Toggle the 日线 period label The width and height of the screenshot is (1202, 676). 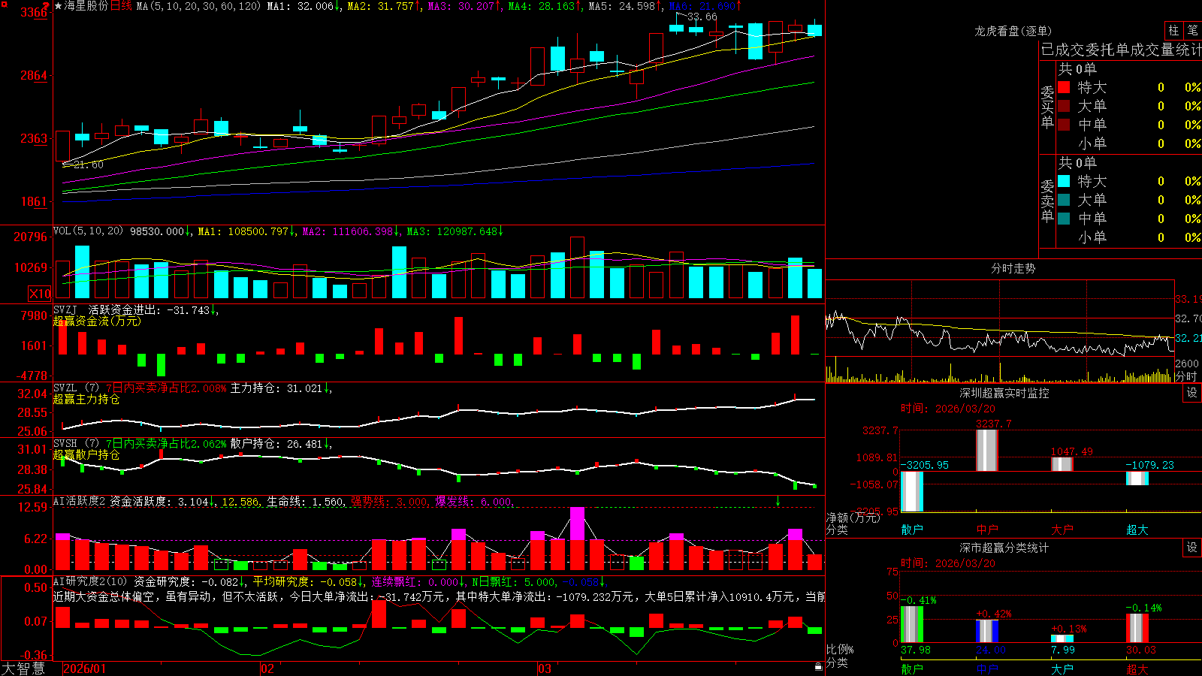pyautogui.click(x=121, y=6)
